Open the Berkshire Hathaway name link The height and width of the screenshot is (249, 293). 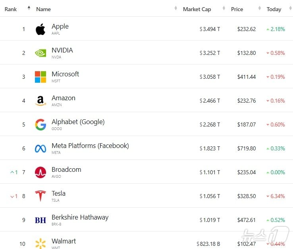[x=80, y=217]
